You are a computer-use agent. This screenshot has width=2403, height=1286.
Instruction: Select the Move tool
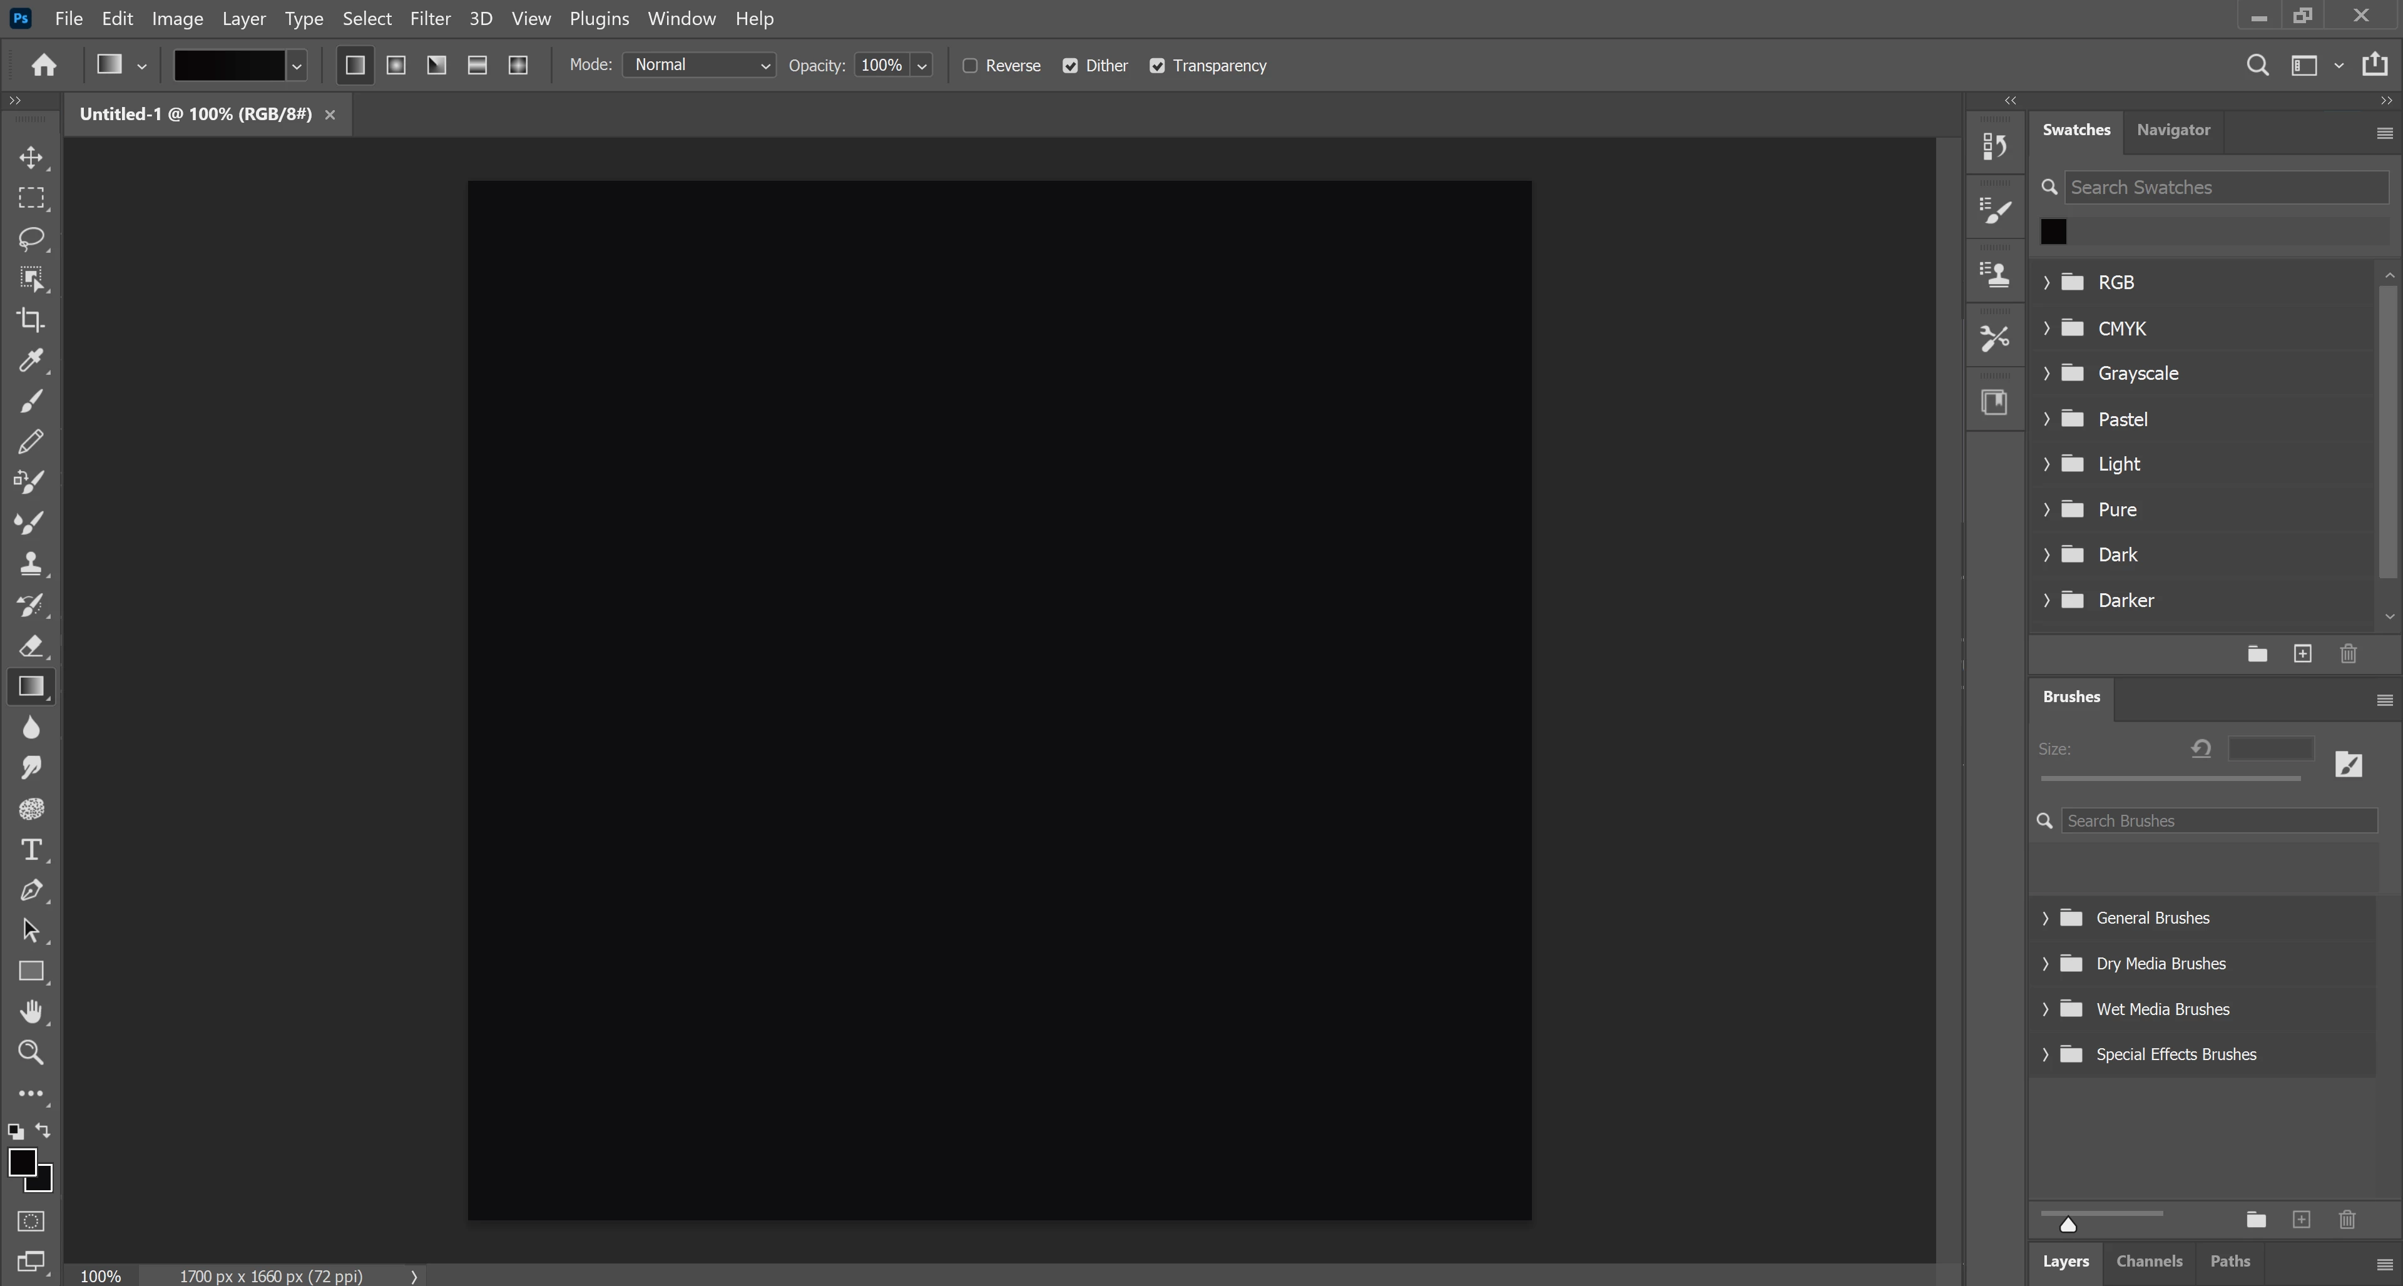point(31,156)
